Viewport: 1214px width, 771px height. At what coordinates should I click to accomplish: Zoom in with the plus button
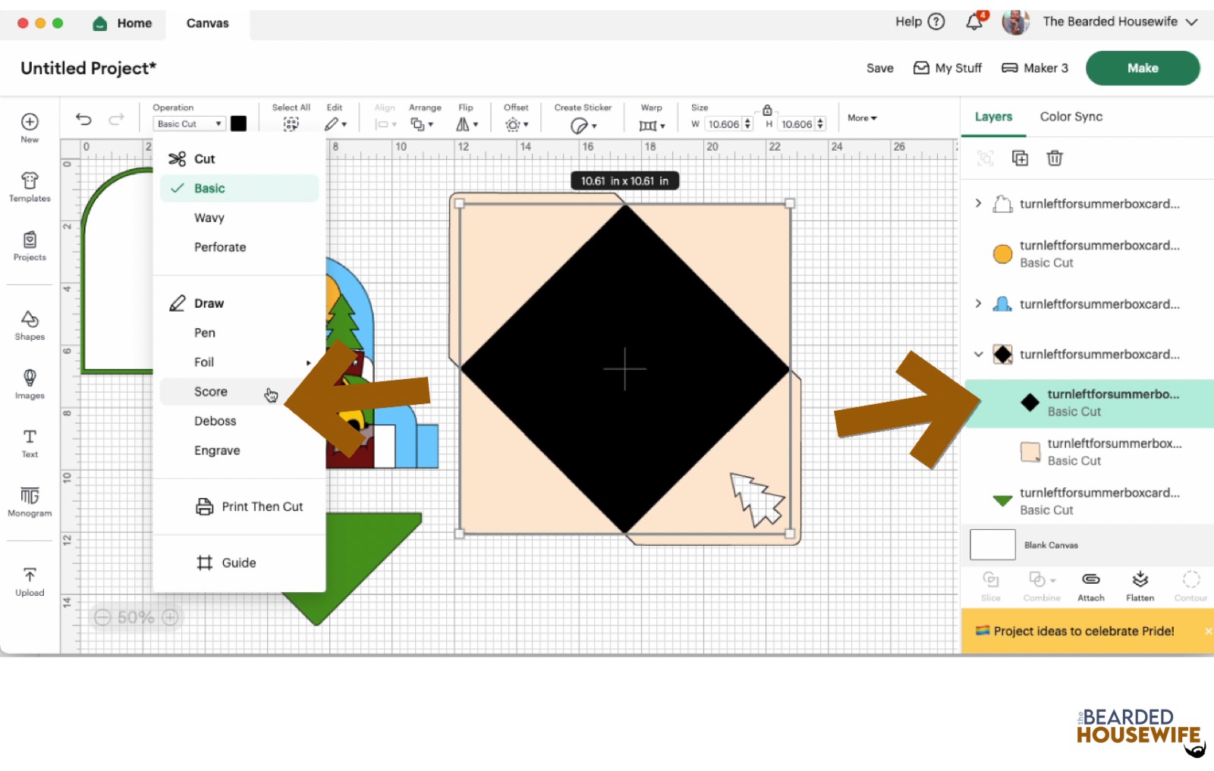171,617
